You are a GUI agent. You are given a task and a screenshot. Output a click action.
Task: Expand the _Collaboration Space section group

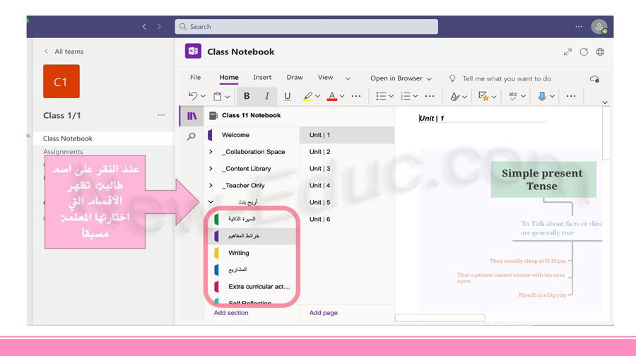click(211, 152)
